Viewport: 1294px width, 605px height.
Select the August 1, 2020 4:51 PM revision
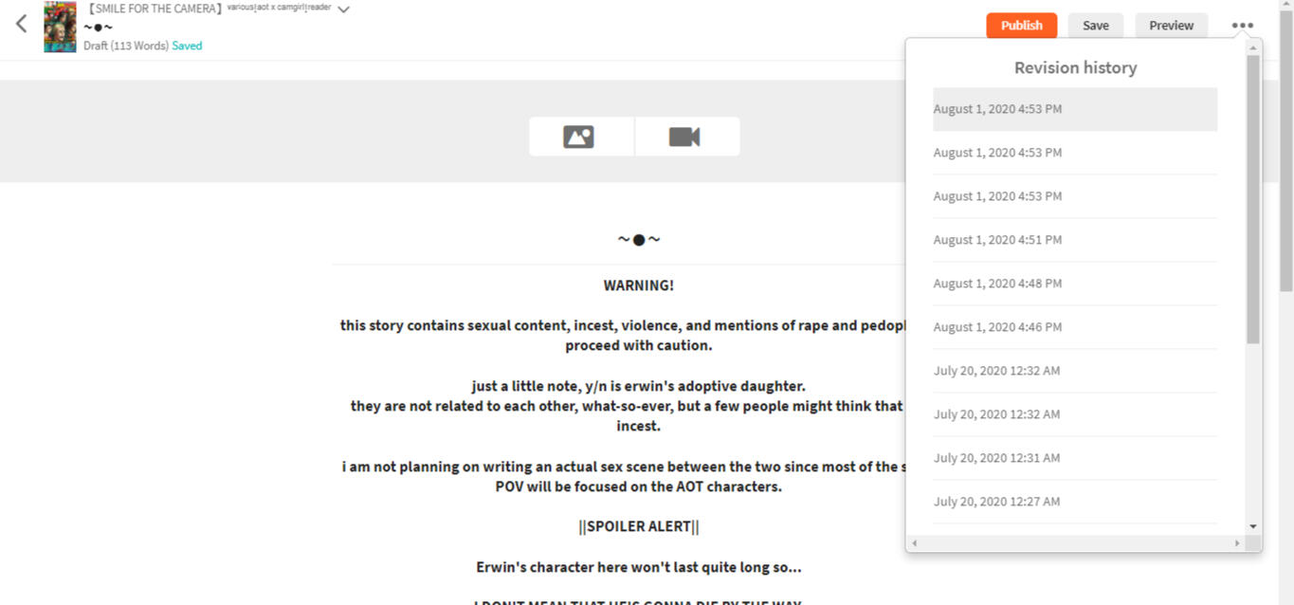pos(997,240)
